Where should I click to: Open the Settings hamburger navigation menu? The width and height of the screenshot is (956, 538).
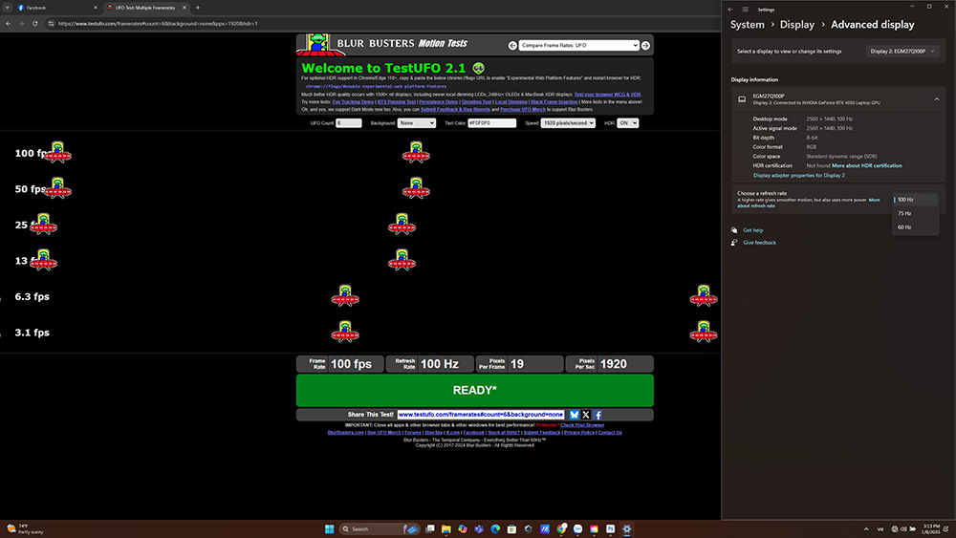745,10
